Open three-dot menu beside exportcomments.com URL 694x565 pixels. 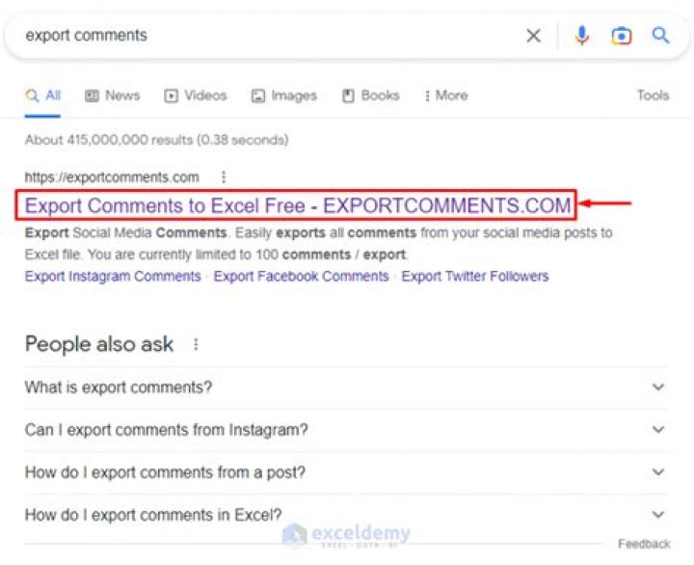(x=224, y=177)
